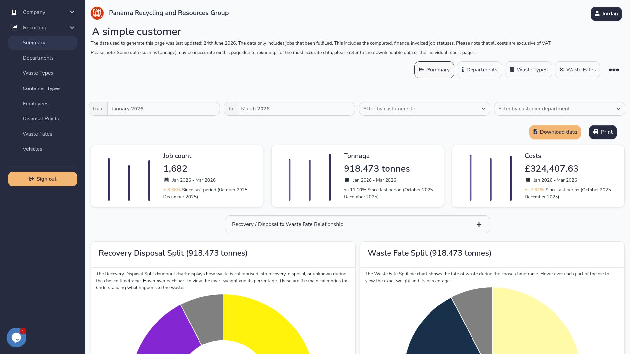Expand the Company sidebar chevron
Screen dimensions: 630x354
click(x=72, y=12)
